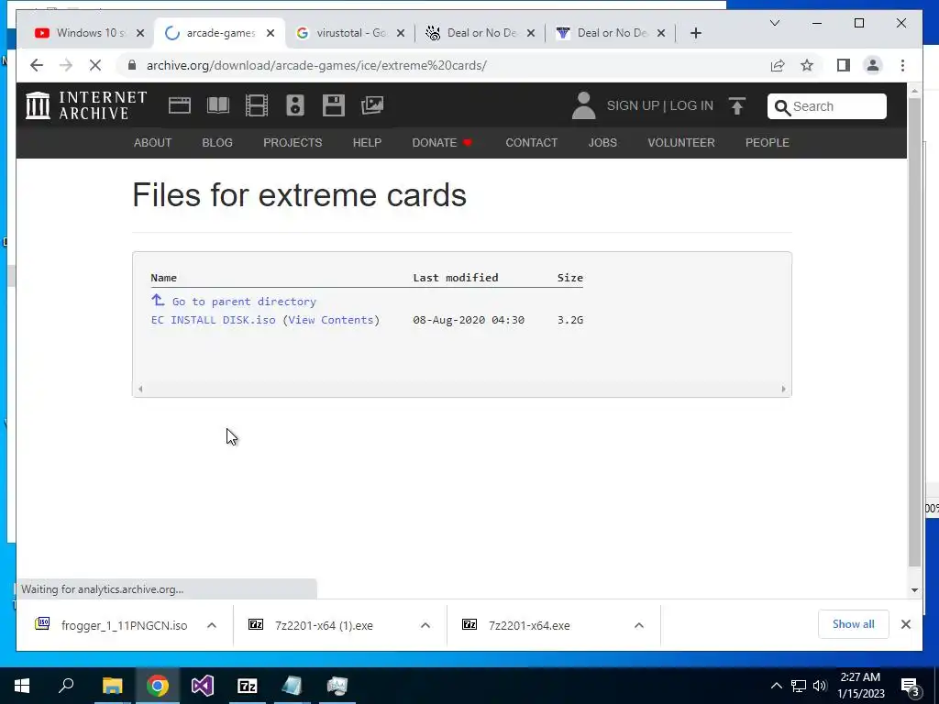Open the Software floppy disk icon
The width and height of the screenshot is (939, 704).
(334, 105)
